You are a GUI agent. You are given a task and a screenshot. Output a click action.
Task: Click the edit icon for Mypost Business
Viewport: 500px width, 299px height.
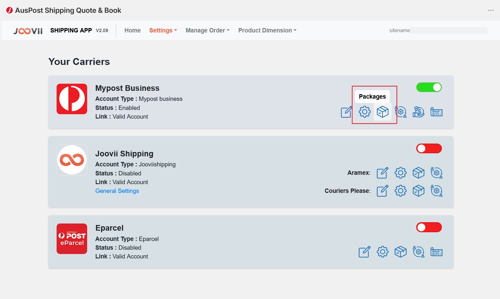click(346, 112)
